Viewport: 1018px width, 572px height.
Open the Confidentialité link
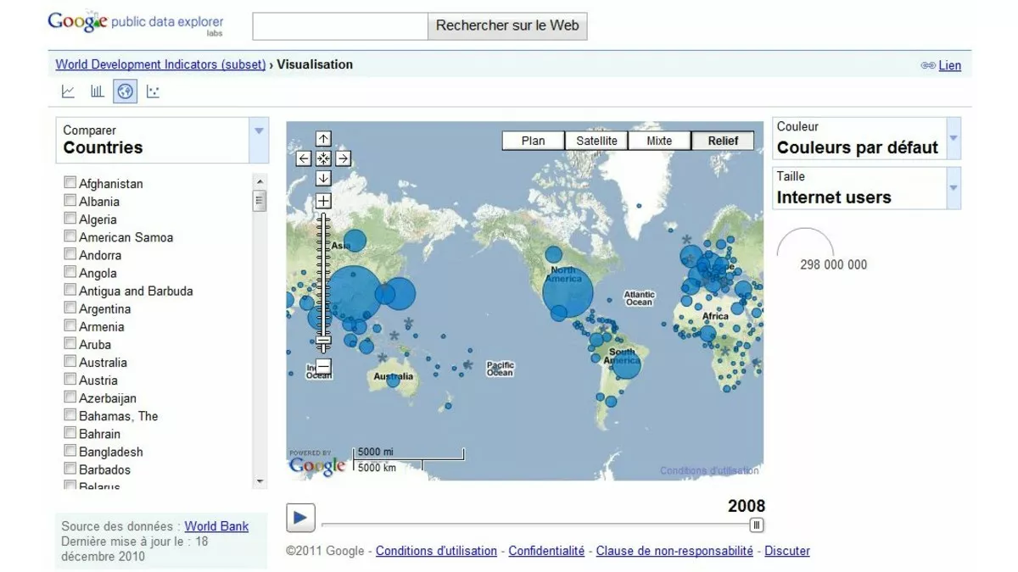coord(546,551)
